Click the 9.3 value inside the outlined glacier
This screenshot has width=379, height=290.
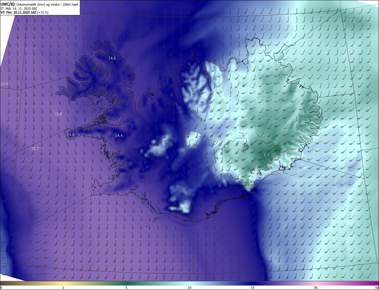191,141
